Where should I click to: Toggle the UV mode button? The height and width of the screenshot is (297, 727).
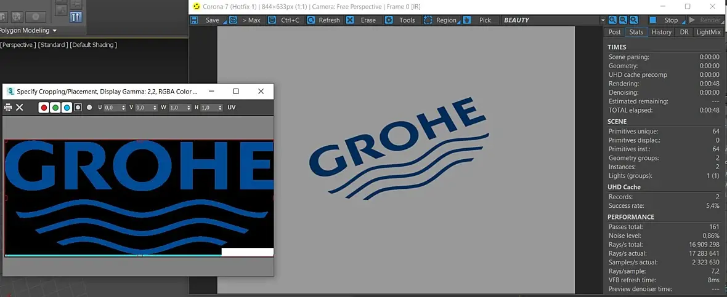pos(232,108)
